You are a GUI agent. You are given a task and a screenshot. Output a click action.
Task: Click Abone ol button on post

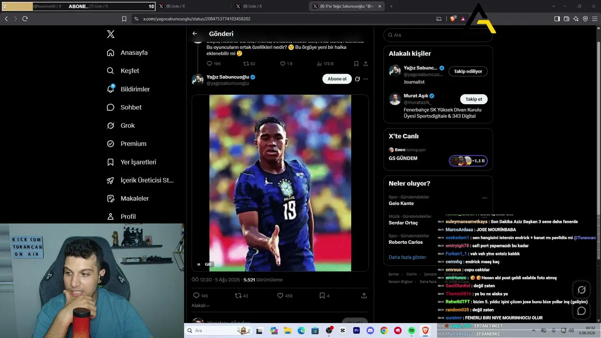click(x=337, y=79)
